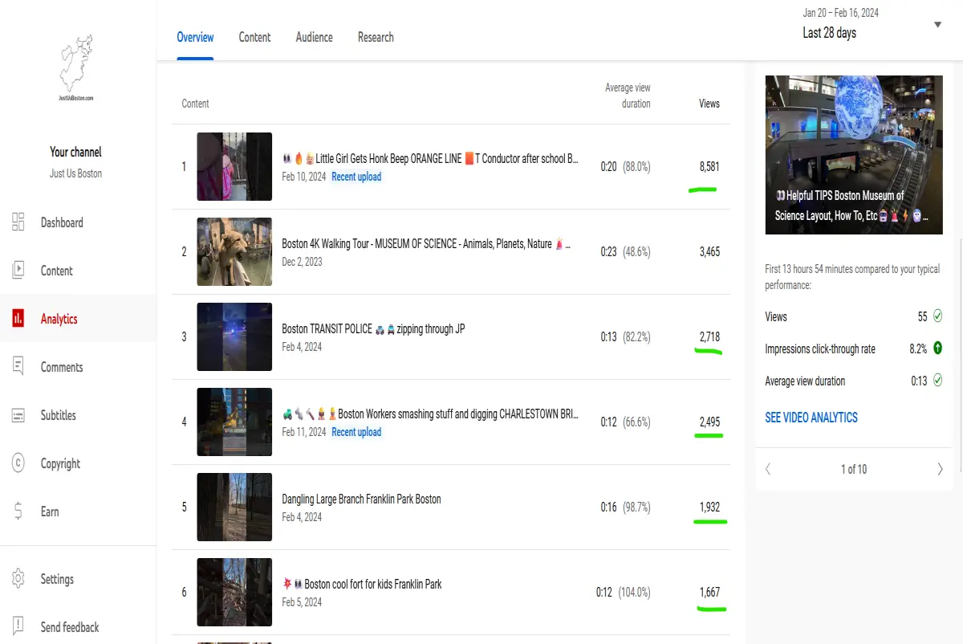This screenshot has width=963, height=644.
Task: Open Earn label in sidebar menu
Action: 50,512
